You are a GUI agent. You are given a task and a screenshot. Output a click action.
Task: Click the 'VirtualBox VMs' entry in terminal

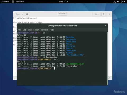tap(75, 55)
